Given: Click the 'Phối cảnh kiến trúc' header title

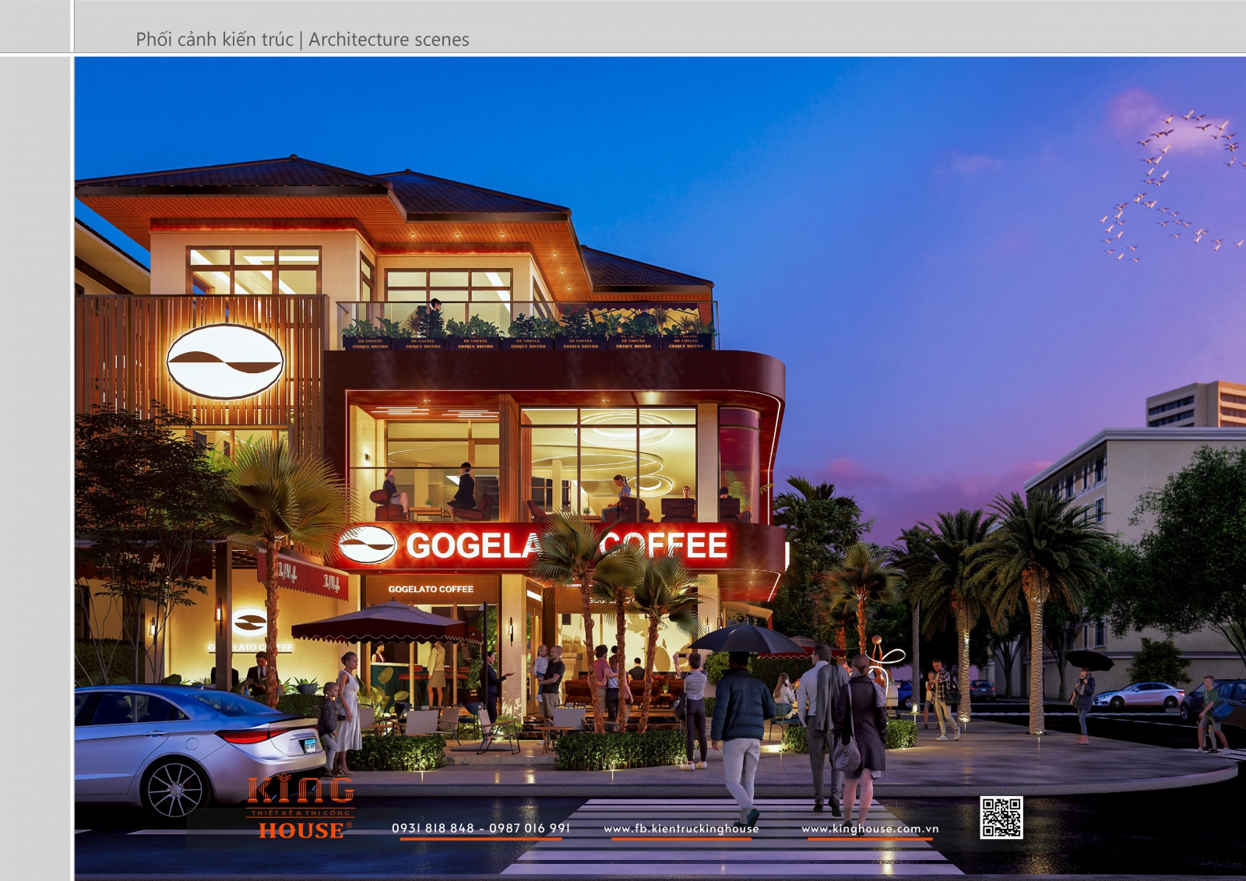Looking at the screenshot, I should [214, 40].
